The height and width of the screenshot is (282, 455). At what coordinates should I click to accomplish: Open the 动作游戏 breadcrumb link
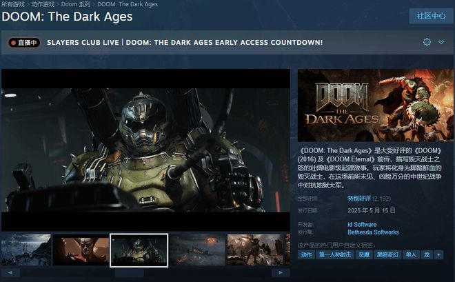pyautogui.click(x=43, y=4)
